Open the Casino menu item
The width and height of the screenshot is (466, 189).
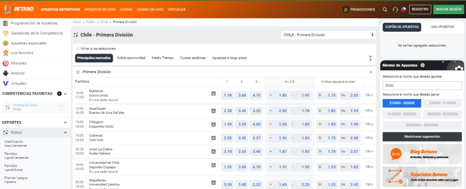(126, 10)
